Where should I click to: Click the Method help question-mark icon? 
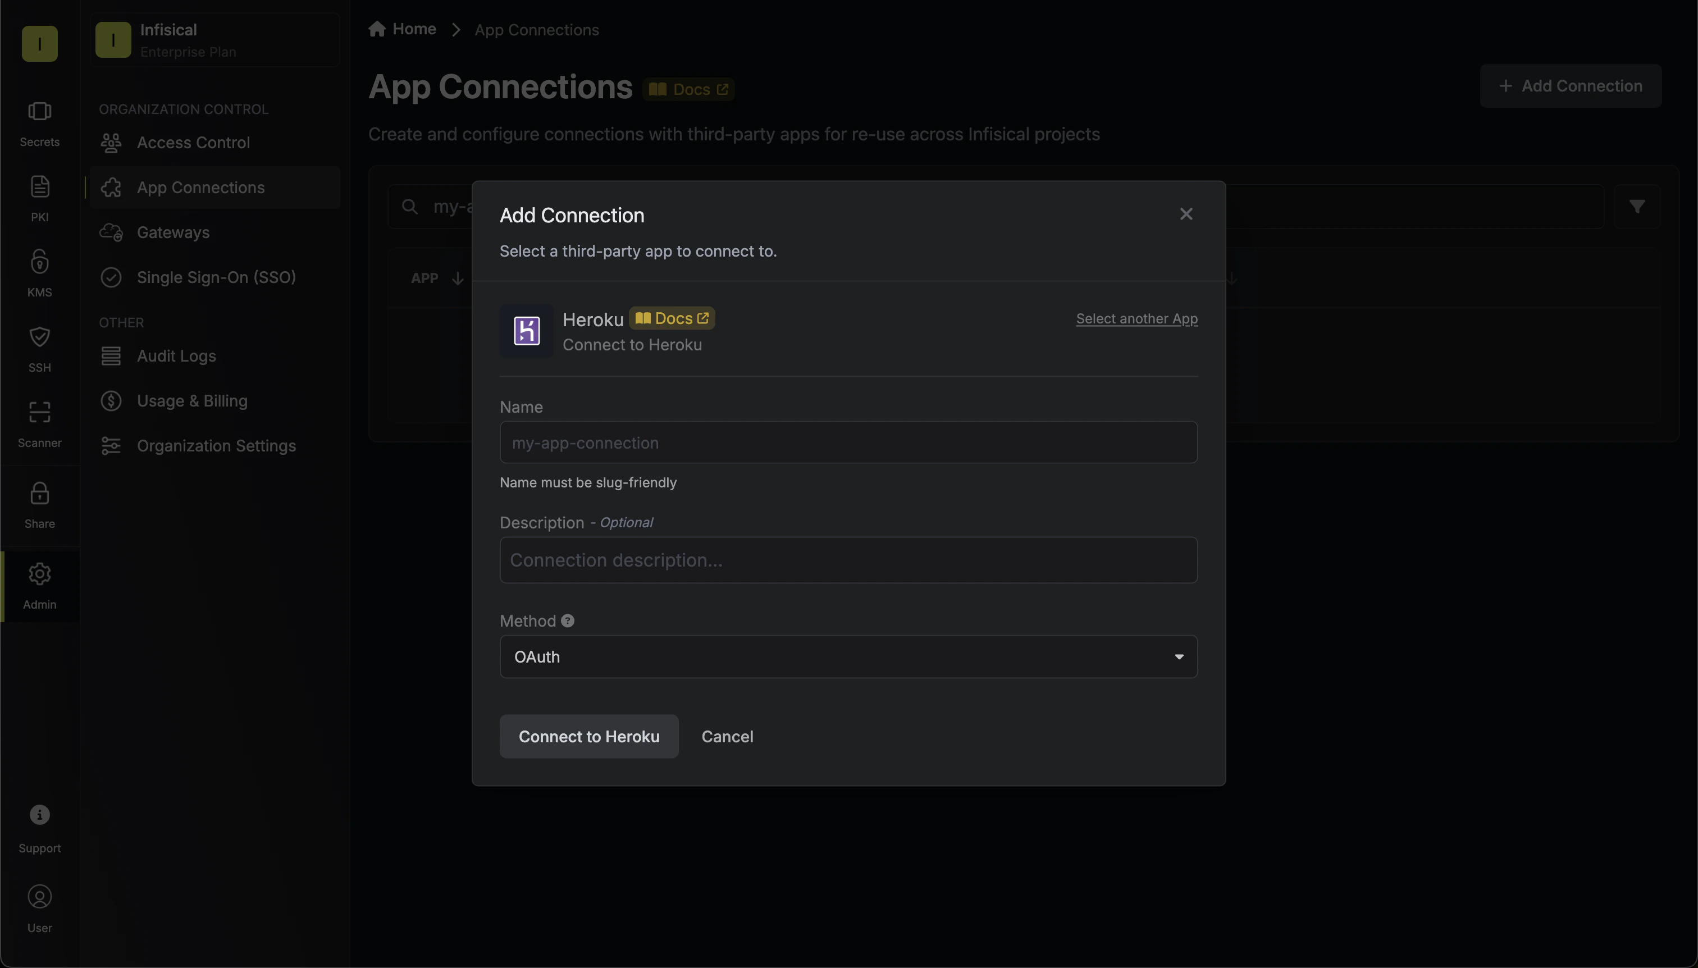568,621
